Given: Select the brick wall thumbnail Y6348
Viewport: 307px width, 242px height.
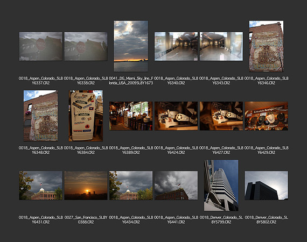Looking at the screenshot, I should 41,116.
